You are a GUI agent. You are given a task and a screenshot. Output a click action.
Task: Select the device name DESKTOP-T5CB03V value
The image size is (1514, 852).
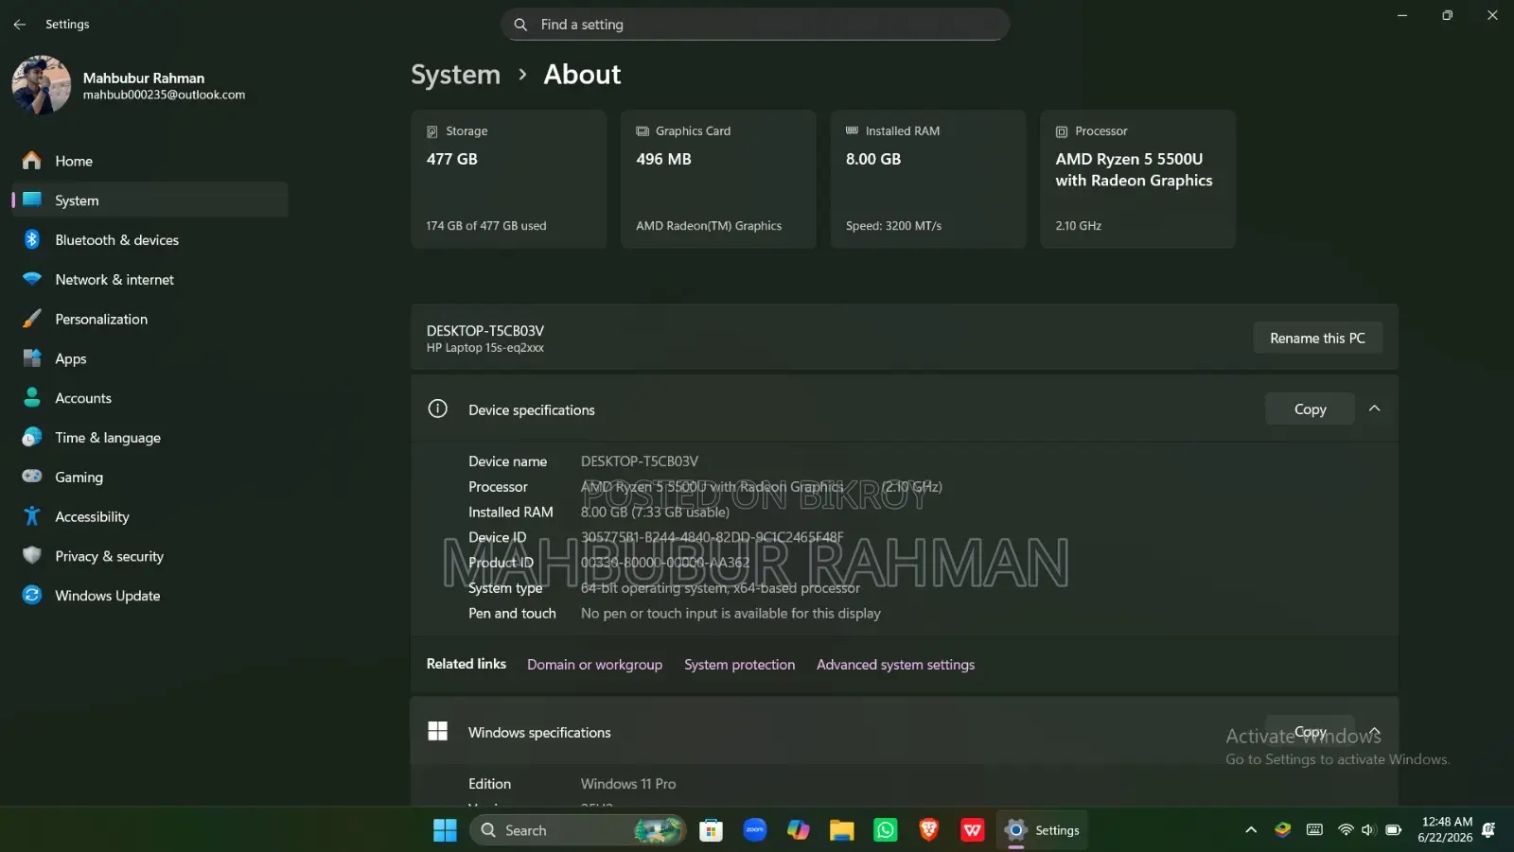point(640,461)
